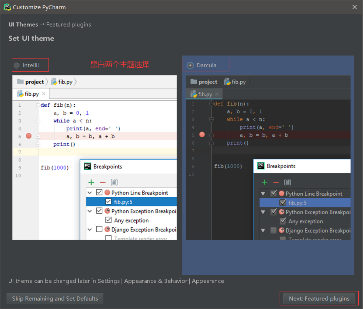Collapse Django Exception Breakpoint node, IntelliJ preview
The width and height of the screenshot is (363, 309).
pyautogui.click(x=90, y=229)
